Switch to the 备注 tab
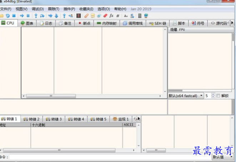236x162 pixels. coord(65,23)
